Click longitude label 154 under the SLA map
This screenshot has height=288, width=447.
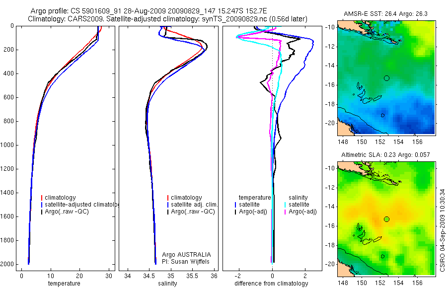[398, 283]
